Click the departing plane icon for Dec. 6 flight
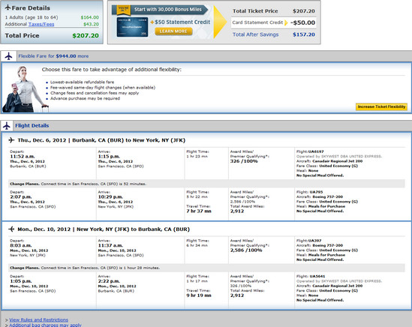Image resolution: width=412 pixels, height=327 pixels. [x=11, y=140]
